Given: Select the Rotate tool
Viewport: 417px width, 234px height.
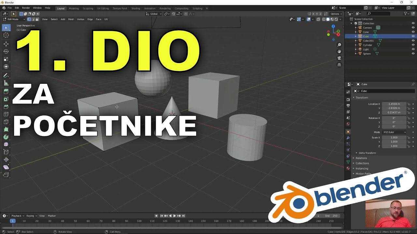Looking at the screenshot, I should click(6, 51).
